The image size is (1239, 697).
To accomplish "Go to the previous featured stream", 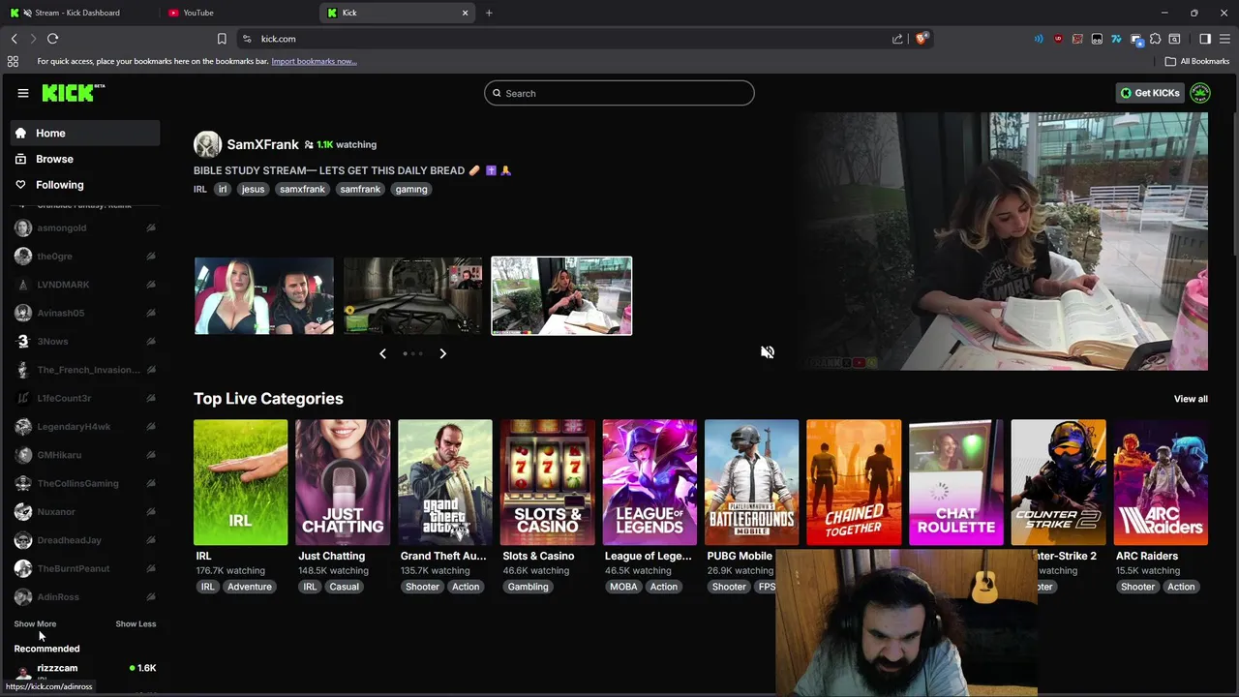I will 382,353.
